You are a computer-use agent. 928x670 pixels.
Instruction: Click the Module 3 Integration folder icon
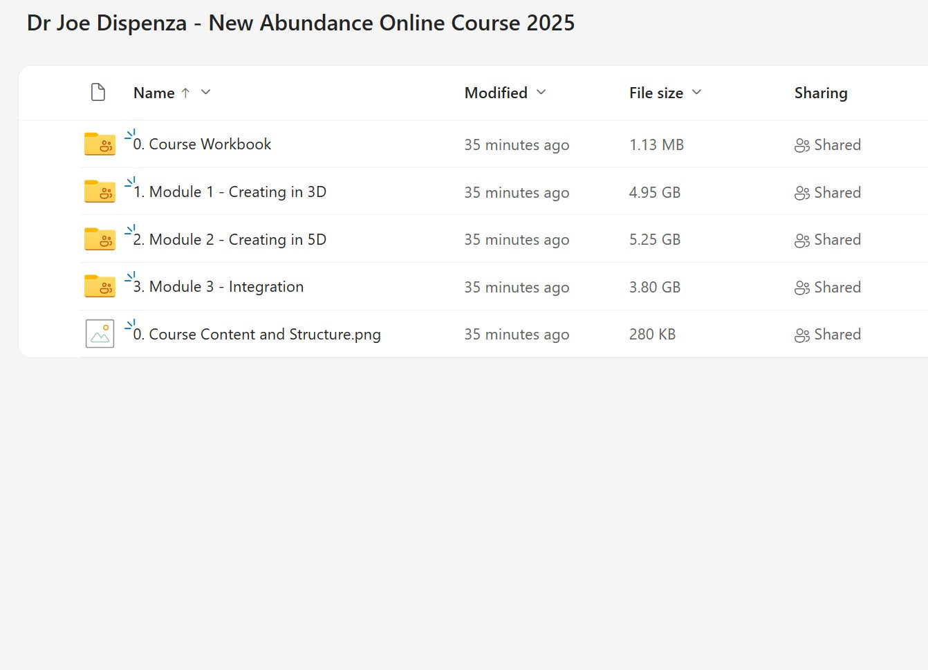coord(100,286)
